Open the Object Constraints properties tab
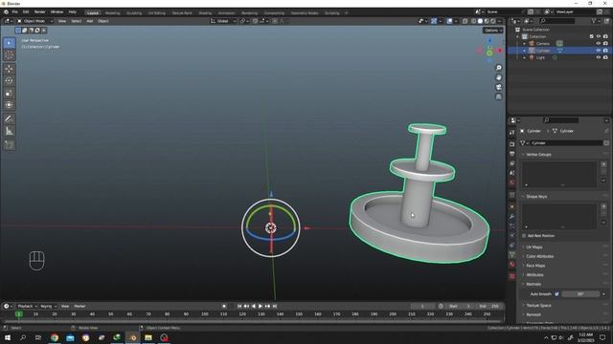 [x=511, y=245]
